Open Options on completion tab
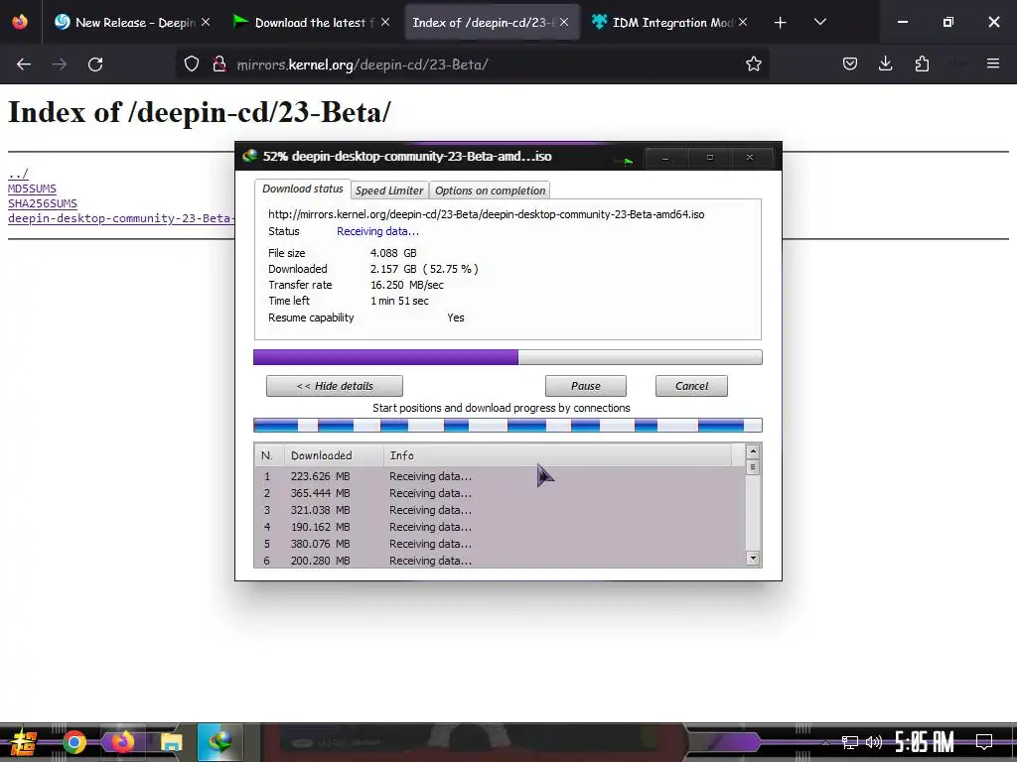Image resolution: width=1017 pixels, height=762 pixels. 490,190
